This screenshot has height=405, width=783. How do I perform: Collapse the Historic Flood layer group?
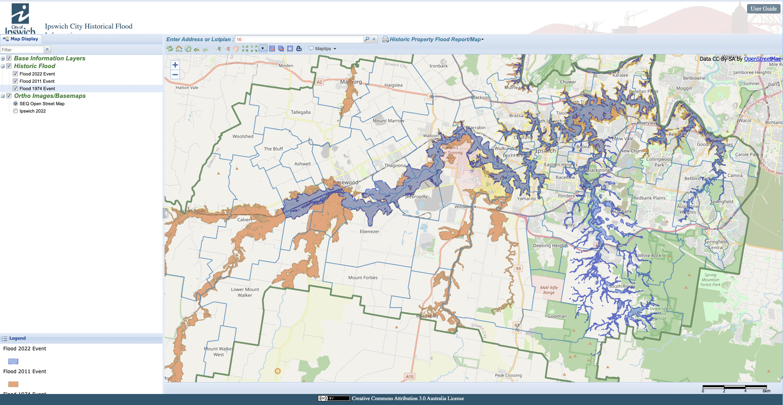click(3, 66)
